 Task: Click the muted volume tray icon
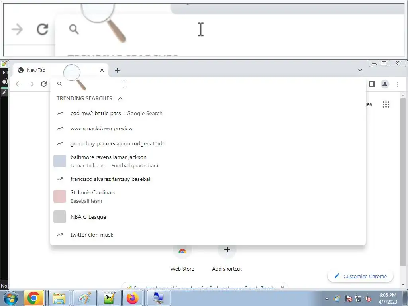[x=368, y=299]
